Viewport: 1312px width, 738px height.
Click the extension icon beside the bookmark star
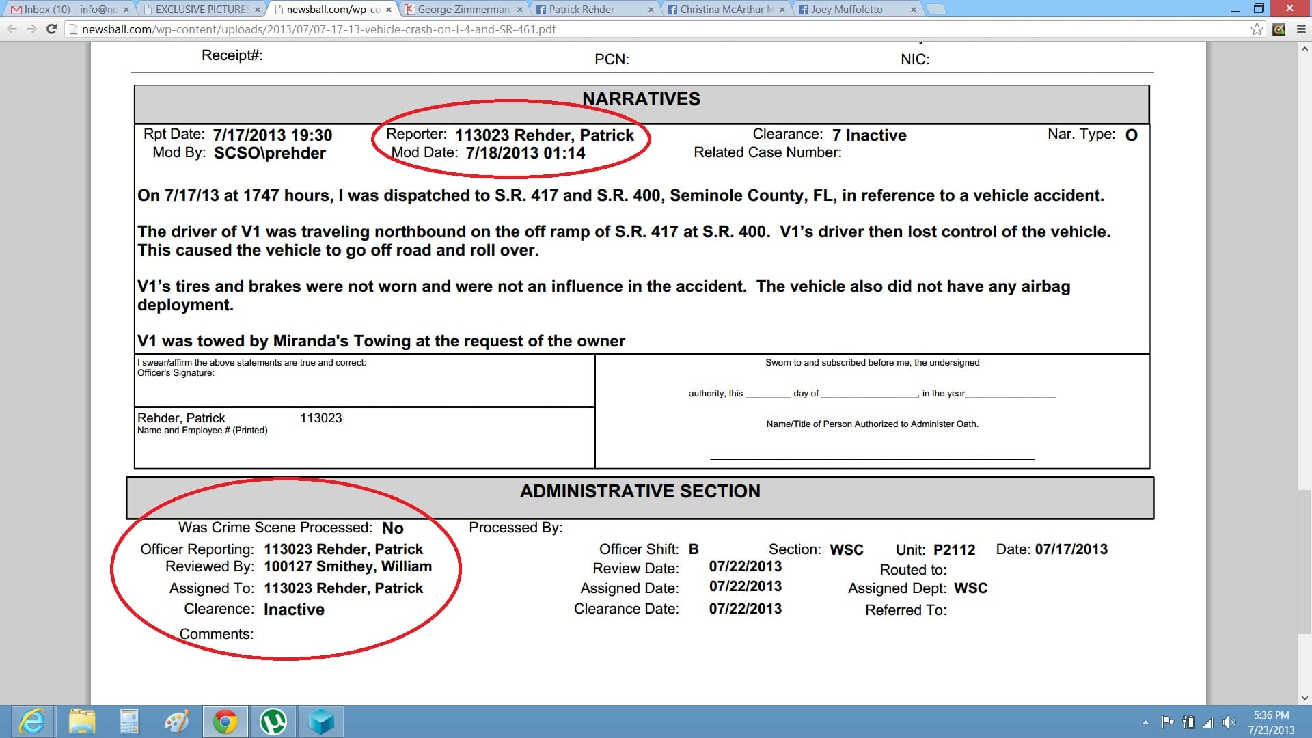coord(1279,29)
